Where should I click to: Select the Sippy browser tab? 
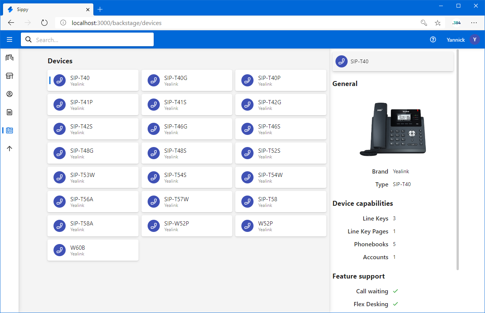coord(49,9)
